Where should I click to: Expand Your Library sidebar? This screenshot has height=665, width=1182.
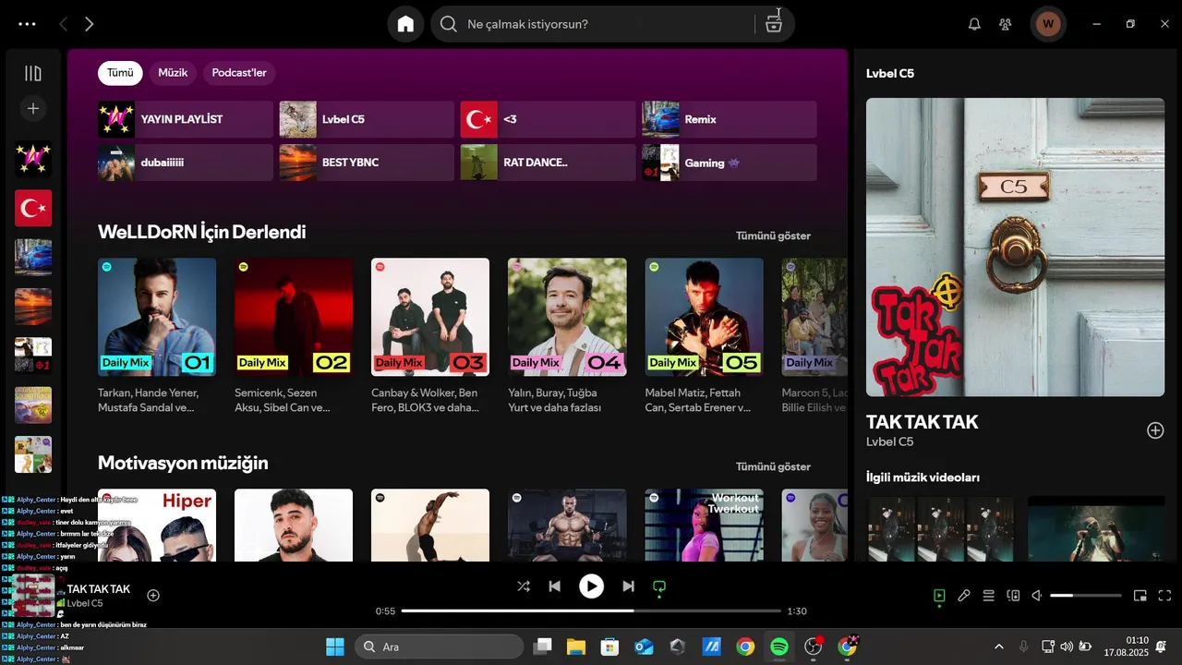(33, 73)
